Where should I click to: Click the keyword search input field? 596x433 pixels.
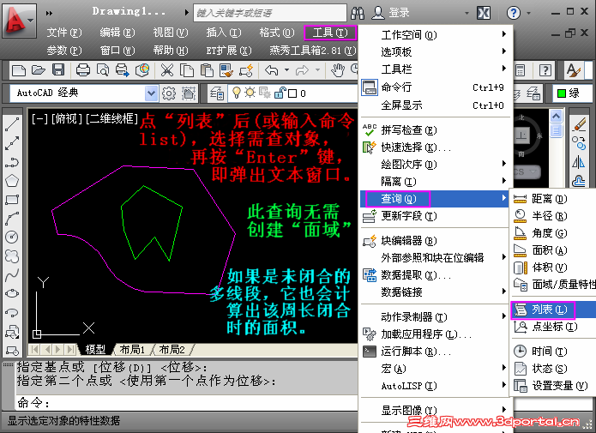[270, 14]
